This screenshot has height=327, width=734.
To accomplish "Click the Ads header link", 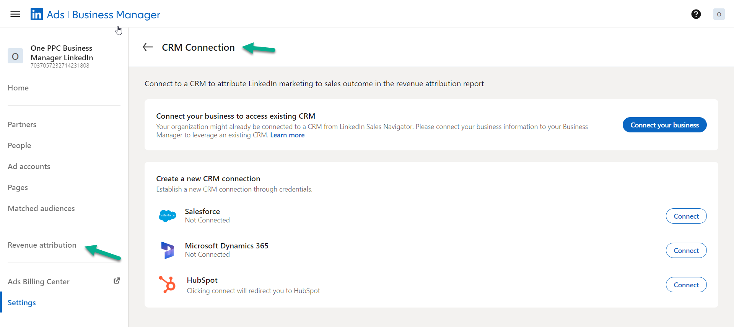I will [x=55, y=14].
